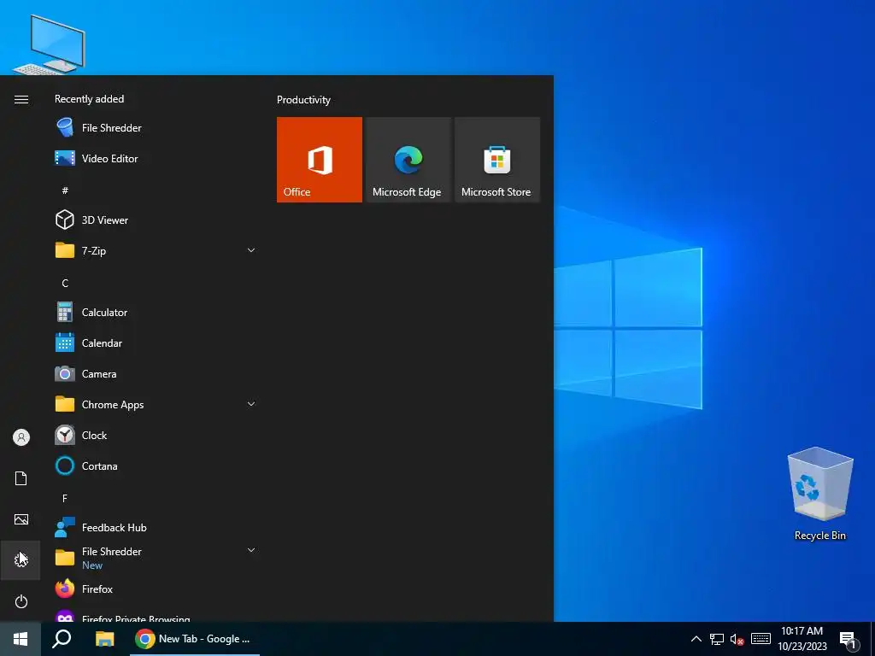Expand the 7-Zip folder
Image resolution: width=875 pixels, height=656 pixels.
156,250
